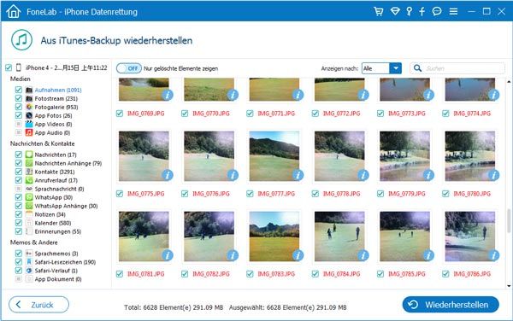513x321 pixels.
Task: Uncheck the iPhone 4 backup checkbox
Action: click(9, 67)
